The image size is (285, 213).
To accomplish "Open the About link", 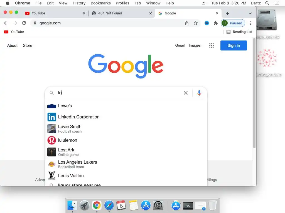I will (x=12, y=45).
